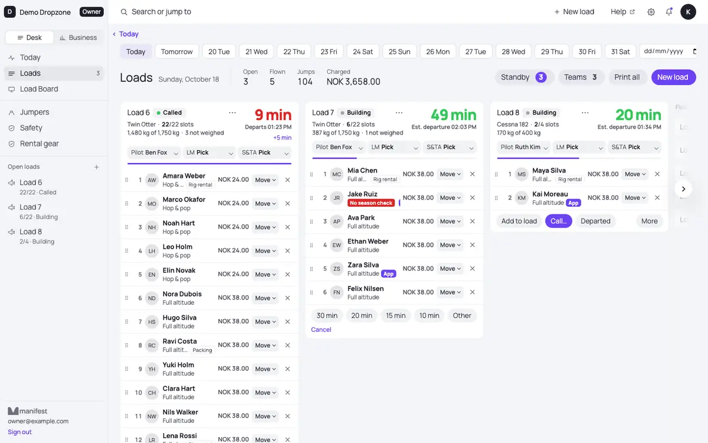
Task: Open Move dropdown for Leo Holm
Action: point(265,251)
